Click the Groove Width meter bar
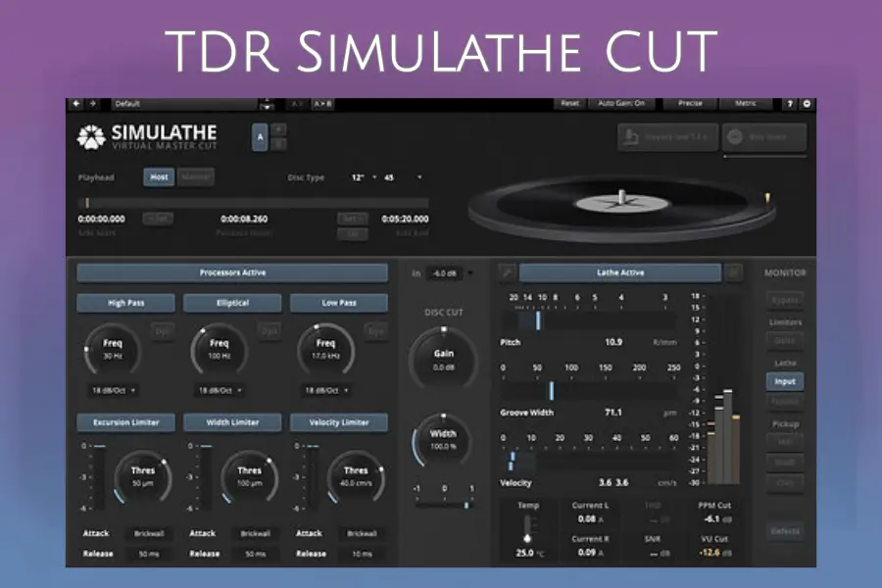Viewport: 882px width, 588px height. point(589,390)
